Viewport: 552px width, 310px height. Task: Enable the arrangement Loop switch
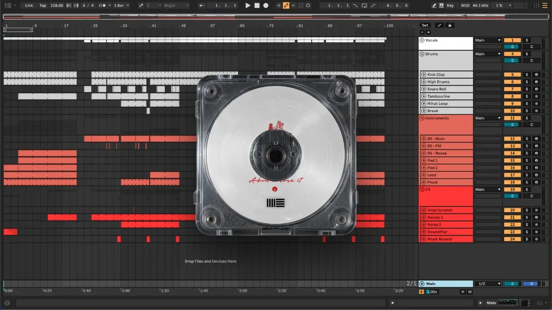(x=364, y=6)
